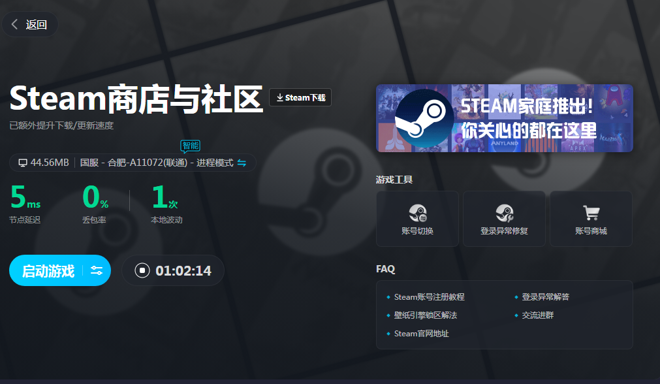
Task: Click the Steam下载 download button
Action: (x=300, y=97)
